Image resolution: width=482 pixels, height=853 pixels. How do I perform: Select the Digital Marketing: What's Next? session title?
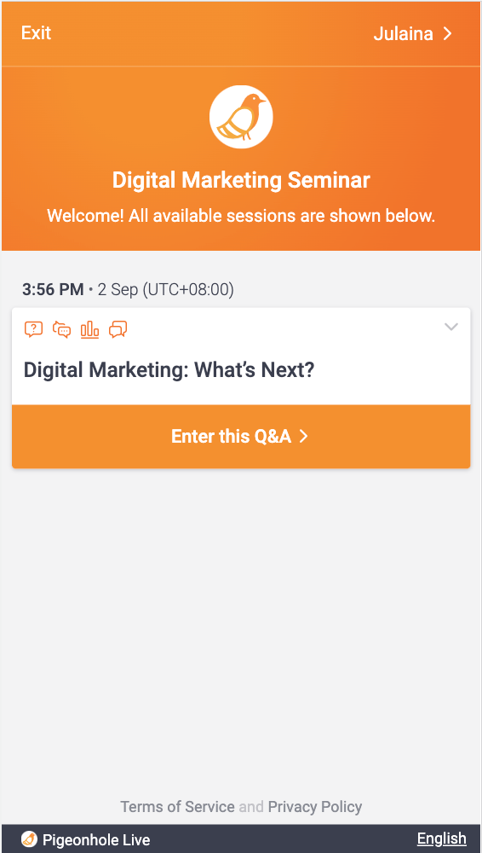click(x=169, y=370)
